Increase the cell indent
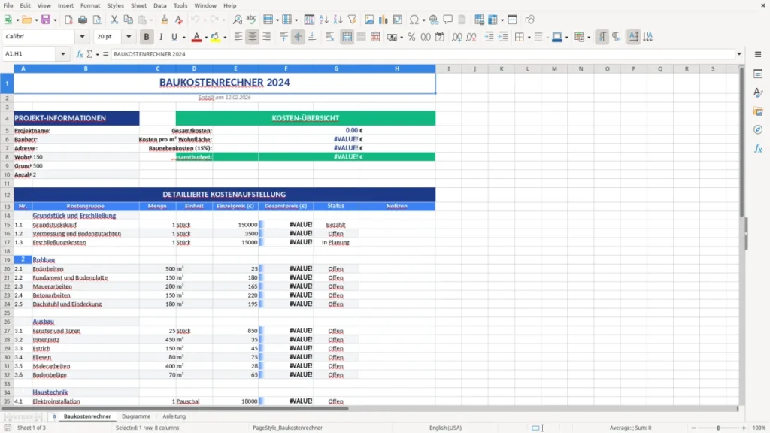The height and width of the screenshot is (433, 770). (489, 37)
